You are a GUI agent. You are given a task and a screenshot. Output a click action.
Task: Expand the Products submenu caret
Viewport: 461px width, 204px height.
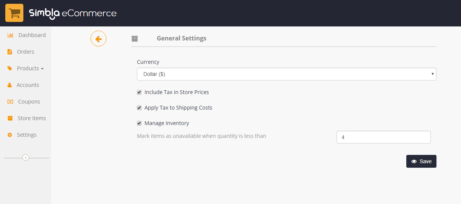click(x=42, y=69)
